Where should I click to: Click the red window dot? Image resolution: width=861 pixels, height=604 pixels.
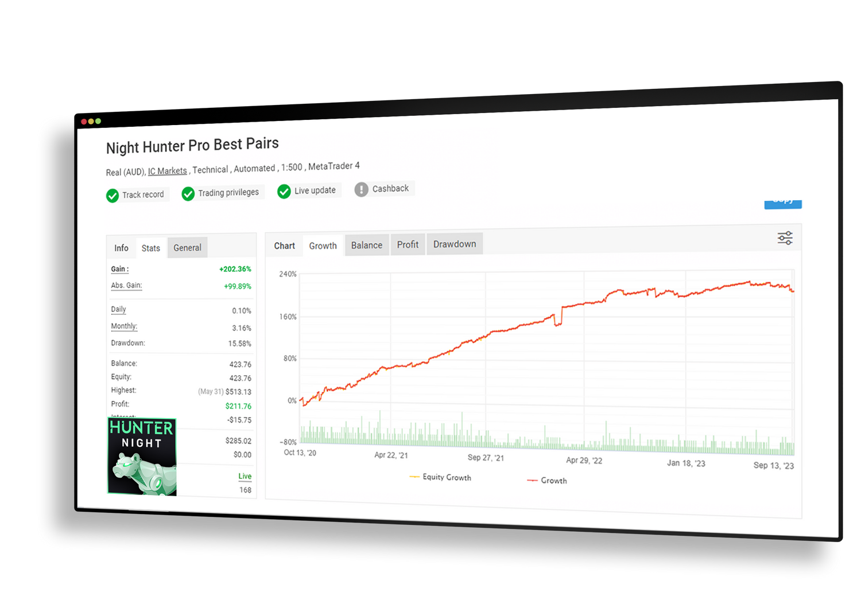(x=84, y=122)
